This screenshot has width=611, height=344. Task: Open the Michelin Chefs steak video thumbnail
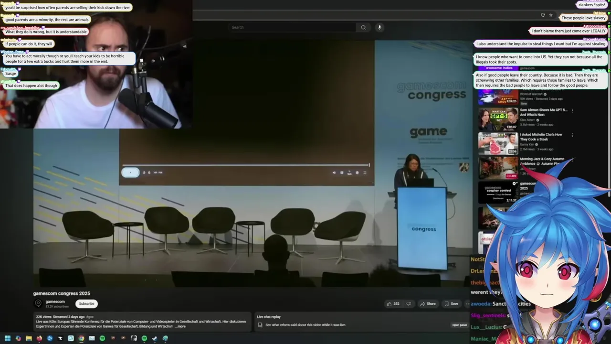click(498, 143)
